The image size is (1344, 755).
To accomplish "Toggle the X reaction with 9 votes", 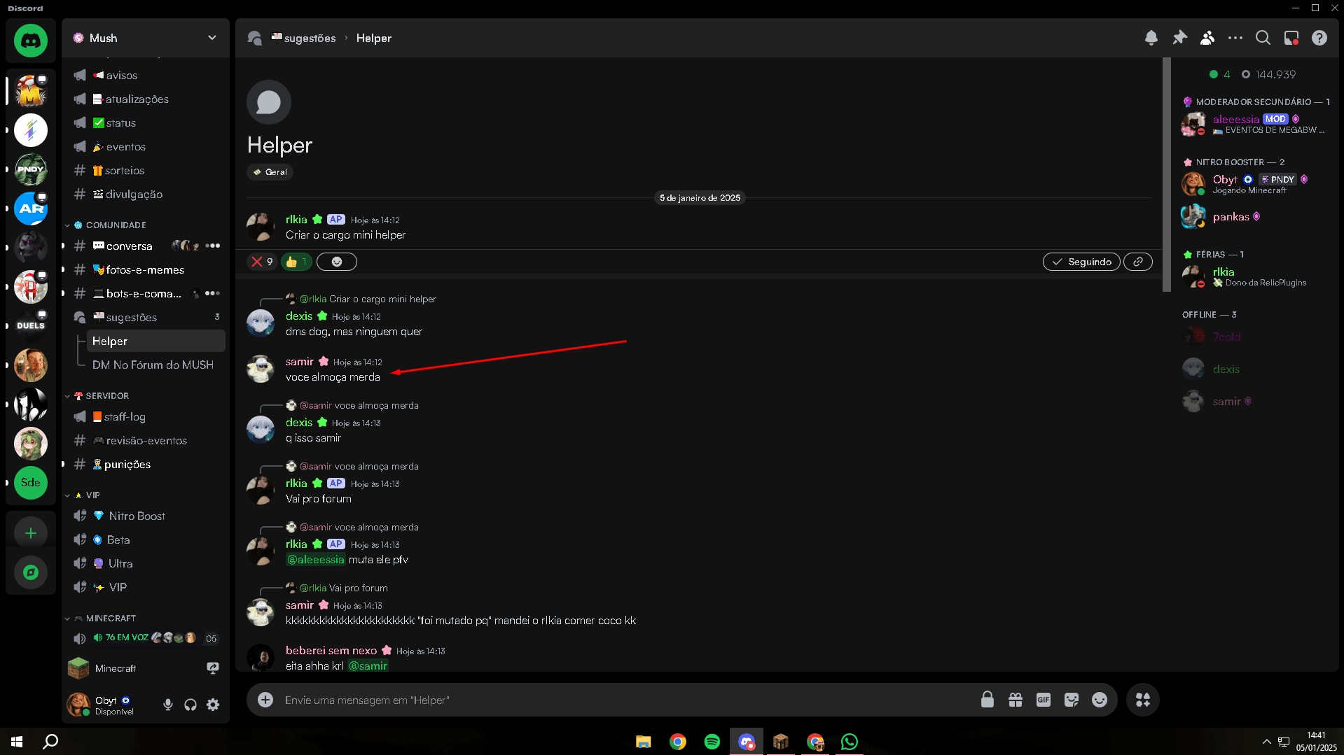I will pyautogui.click(x=263, y=262).
